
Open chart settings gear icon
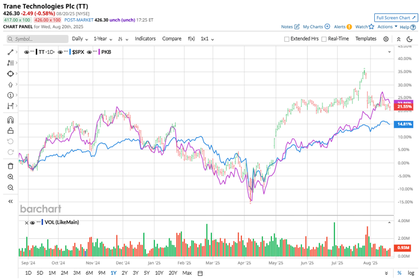pos(386,39)
